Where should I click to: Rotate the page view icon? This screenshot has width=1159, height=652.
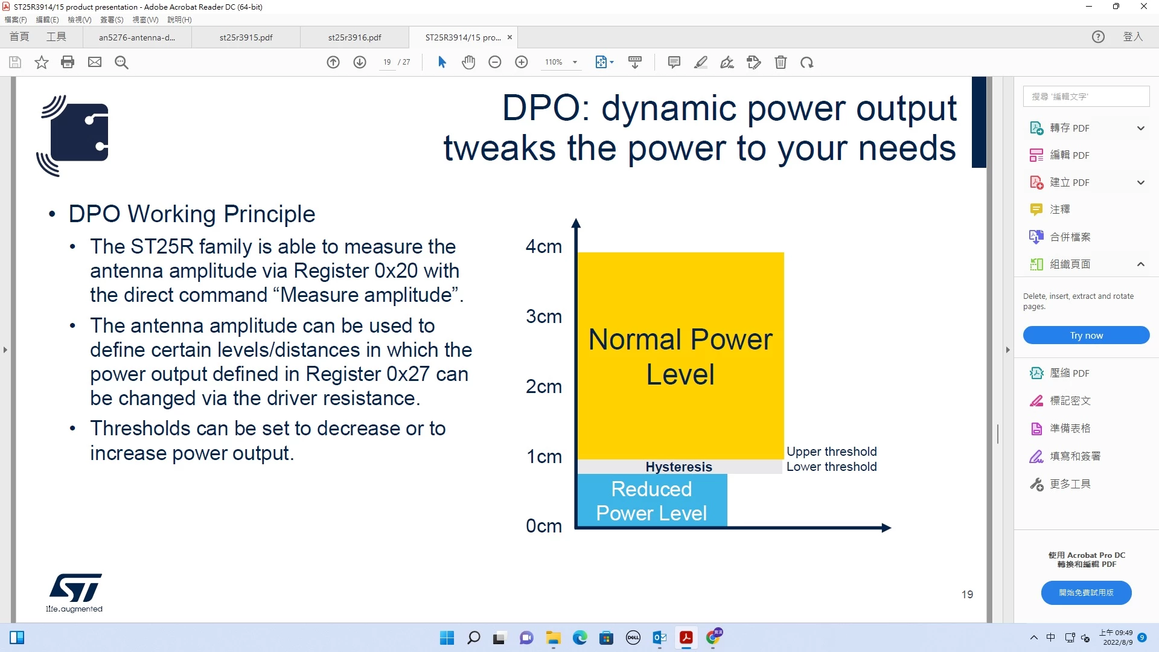807,62
